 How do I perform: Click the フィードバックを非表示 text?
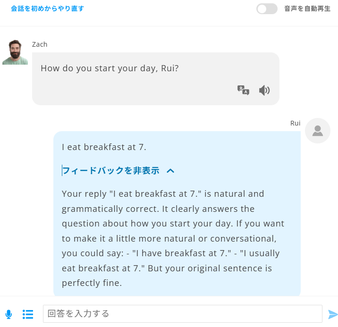[x=111, y=171]
